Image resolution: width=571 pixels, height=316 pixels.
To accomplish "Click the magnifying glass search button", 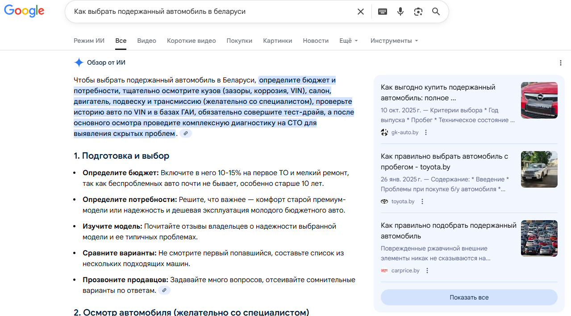I will (x=436, y=12).
